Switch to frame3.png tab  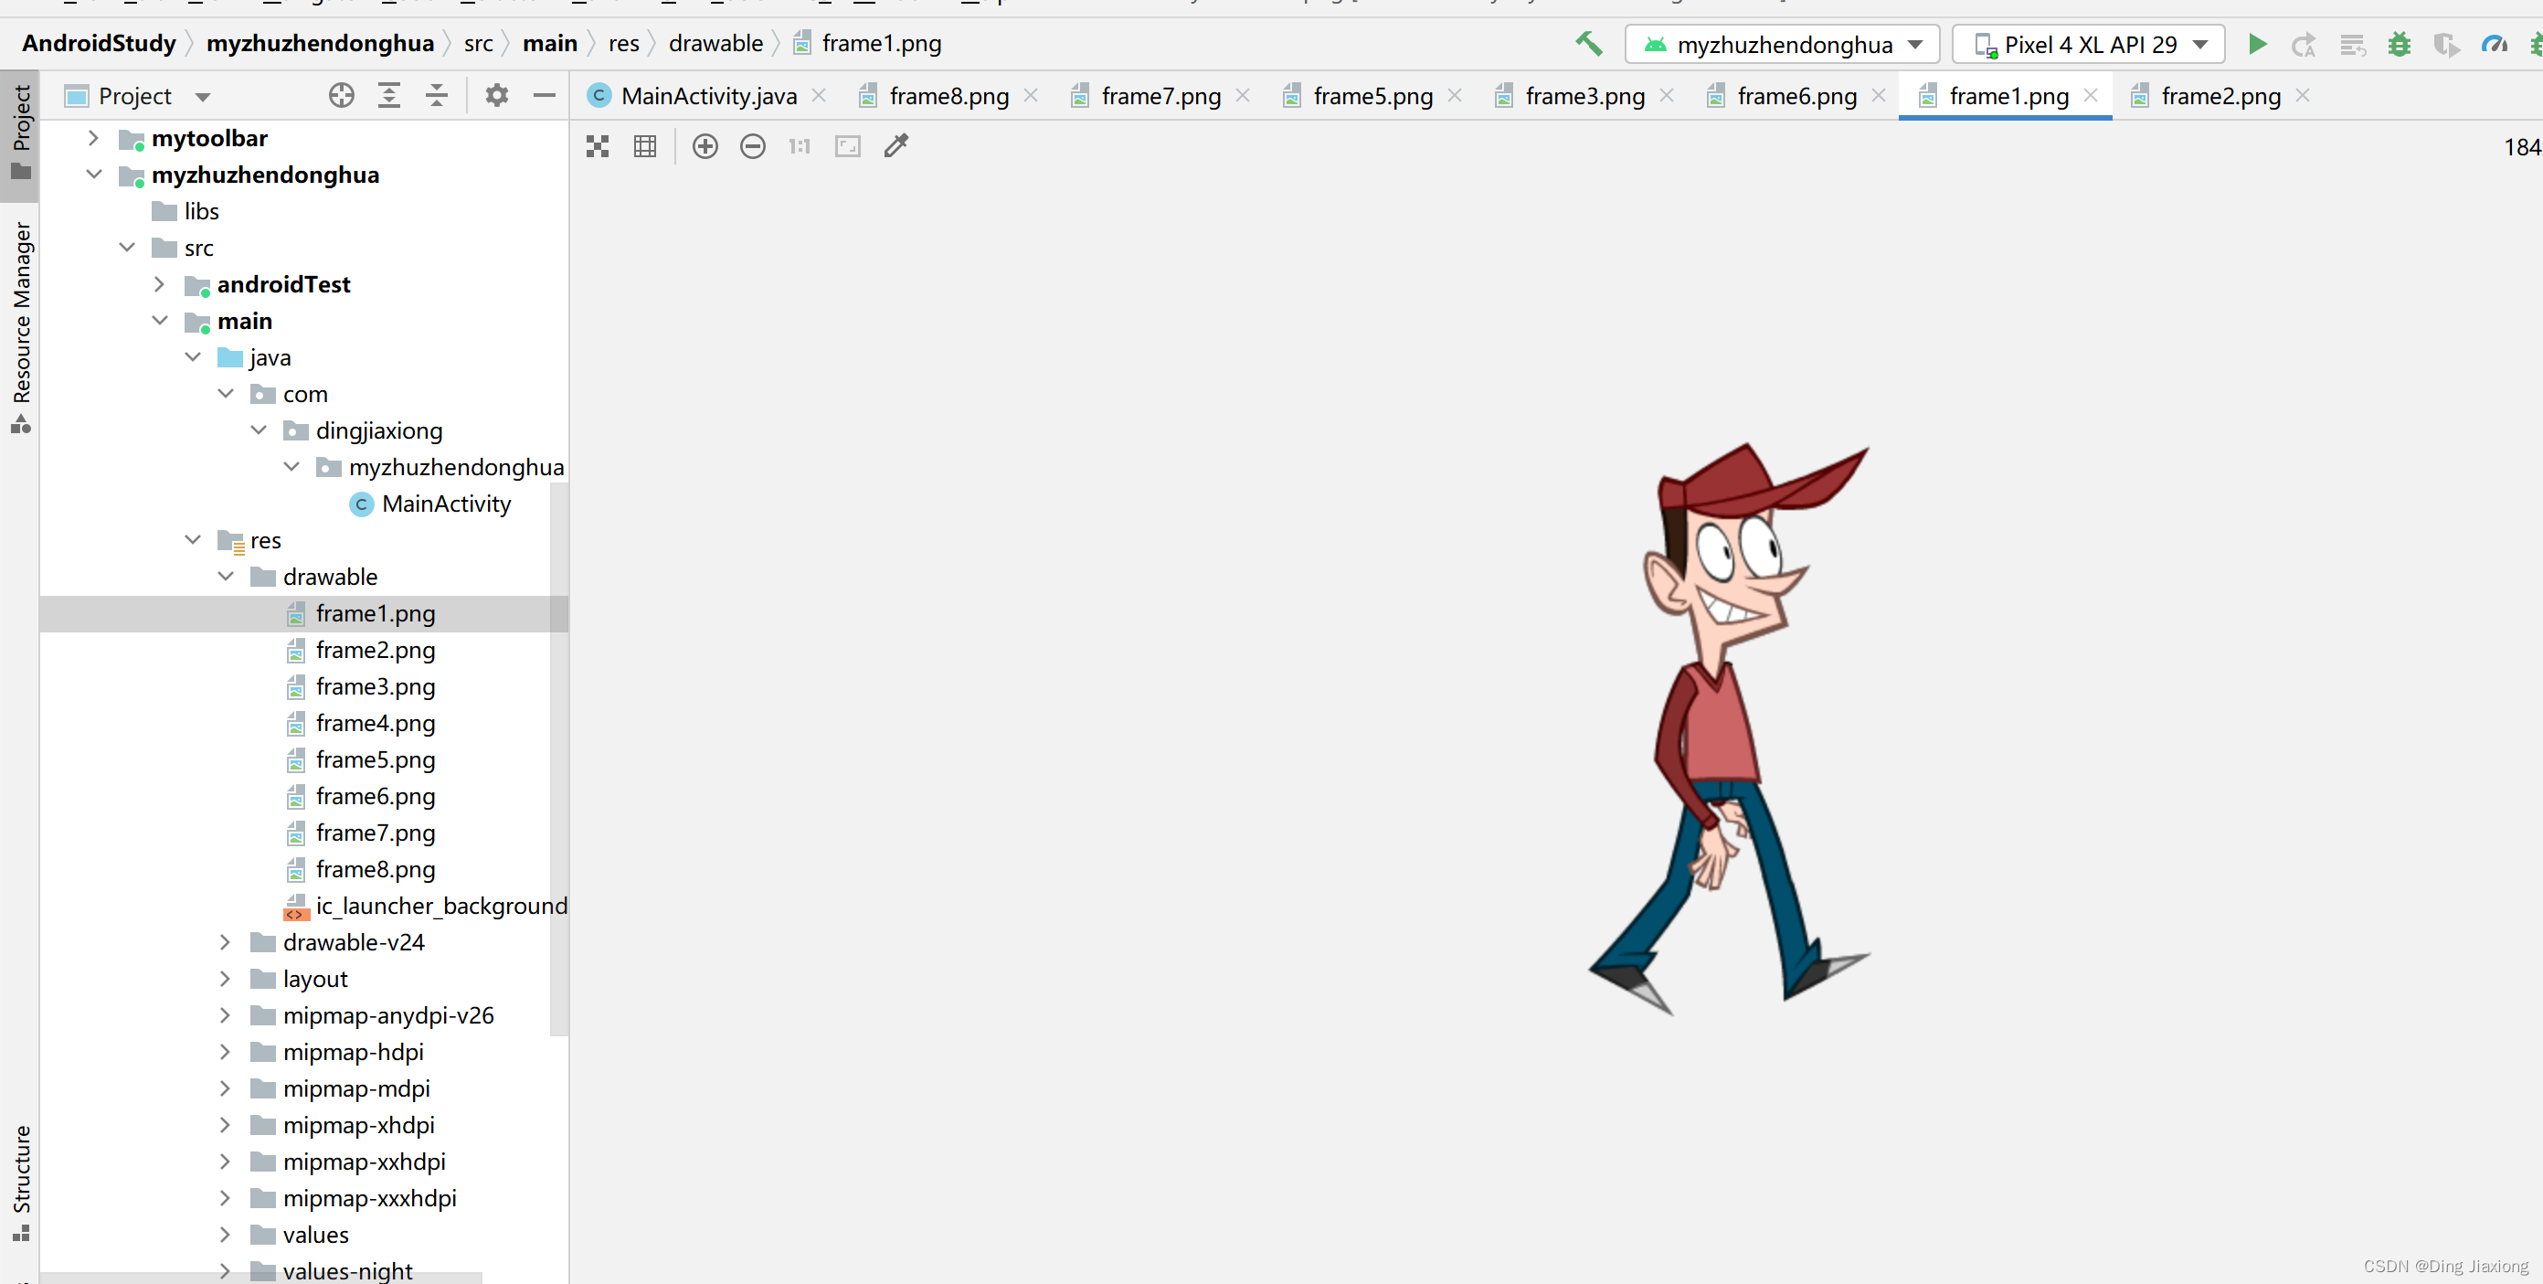coord(1584,96)
